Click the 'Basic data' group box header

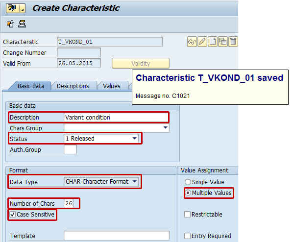pyautogui.click(x=23, y=106)
